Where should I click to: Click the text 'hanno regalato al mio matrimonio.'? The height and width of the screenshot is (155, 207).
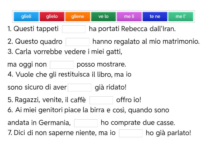tap(146, 42)
